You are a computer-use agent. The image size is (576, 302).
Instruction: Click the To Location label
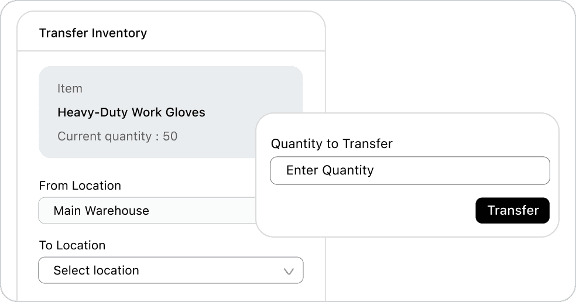(72, 245)
